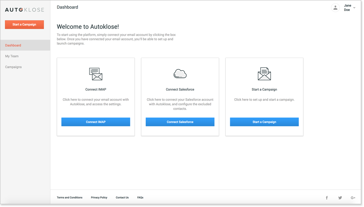This screenshot has height=207, width=364.
Task: Select Dashboard in the sidebar
Action: click(x=25, y=45)
